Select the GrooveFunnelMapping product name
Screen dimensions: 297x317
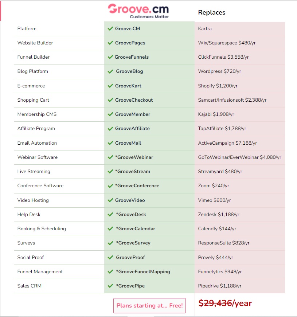pos(143,272)
